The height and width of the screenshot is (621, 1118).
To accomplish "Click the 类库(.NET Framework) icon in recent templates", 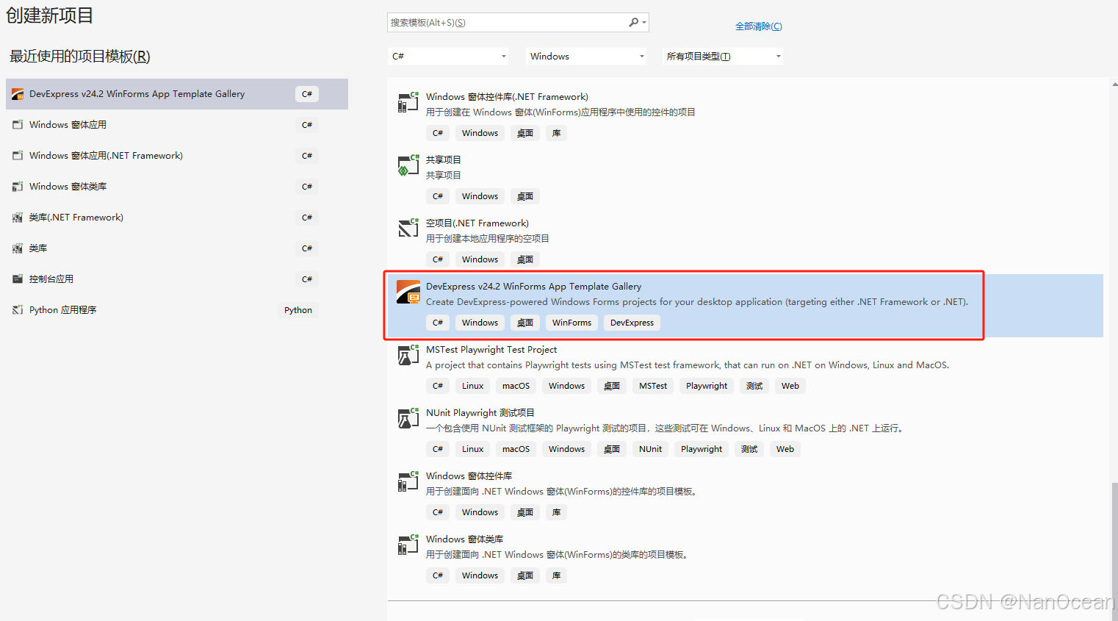I will (x=18, y=218).
